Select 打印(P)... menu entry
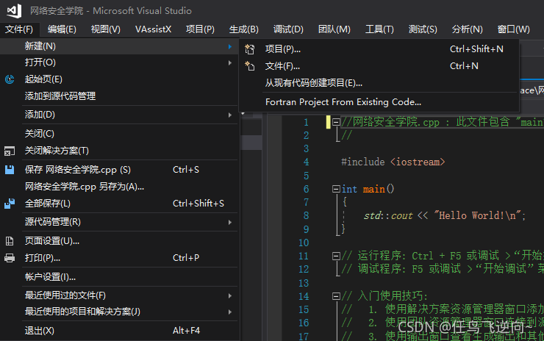This screenshot has width=544, height=341. click(x=119, y=258)
